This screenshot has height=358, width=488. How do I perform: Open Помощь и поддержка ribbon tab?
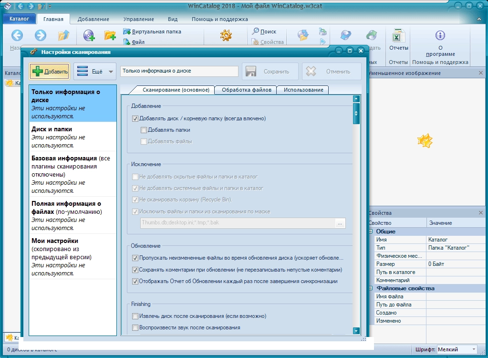point(220,19)
